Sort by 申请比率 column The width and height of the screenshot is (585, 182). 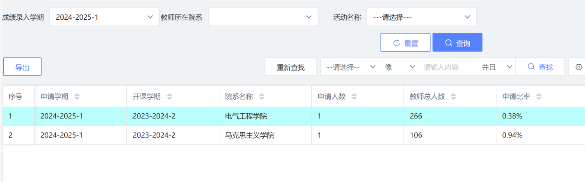click(539, 97)
